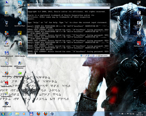Select the Recycle Bin (Kosz) icon
Screen dimensions: 146x116
click(6, 24)
